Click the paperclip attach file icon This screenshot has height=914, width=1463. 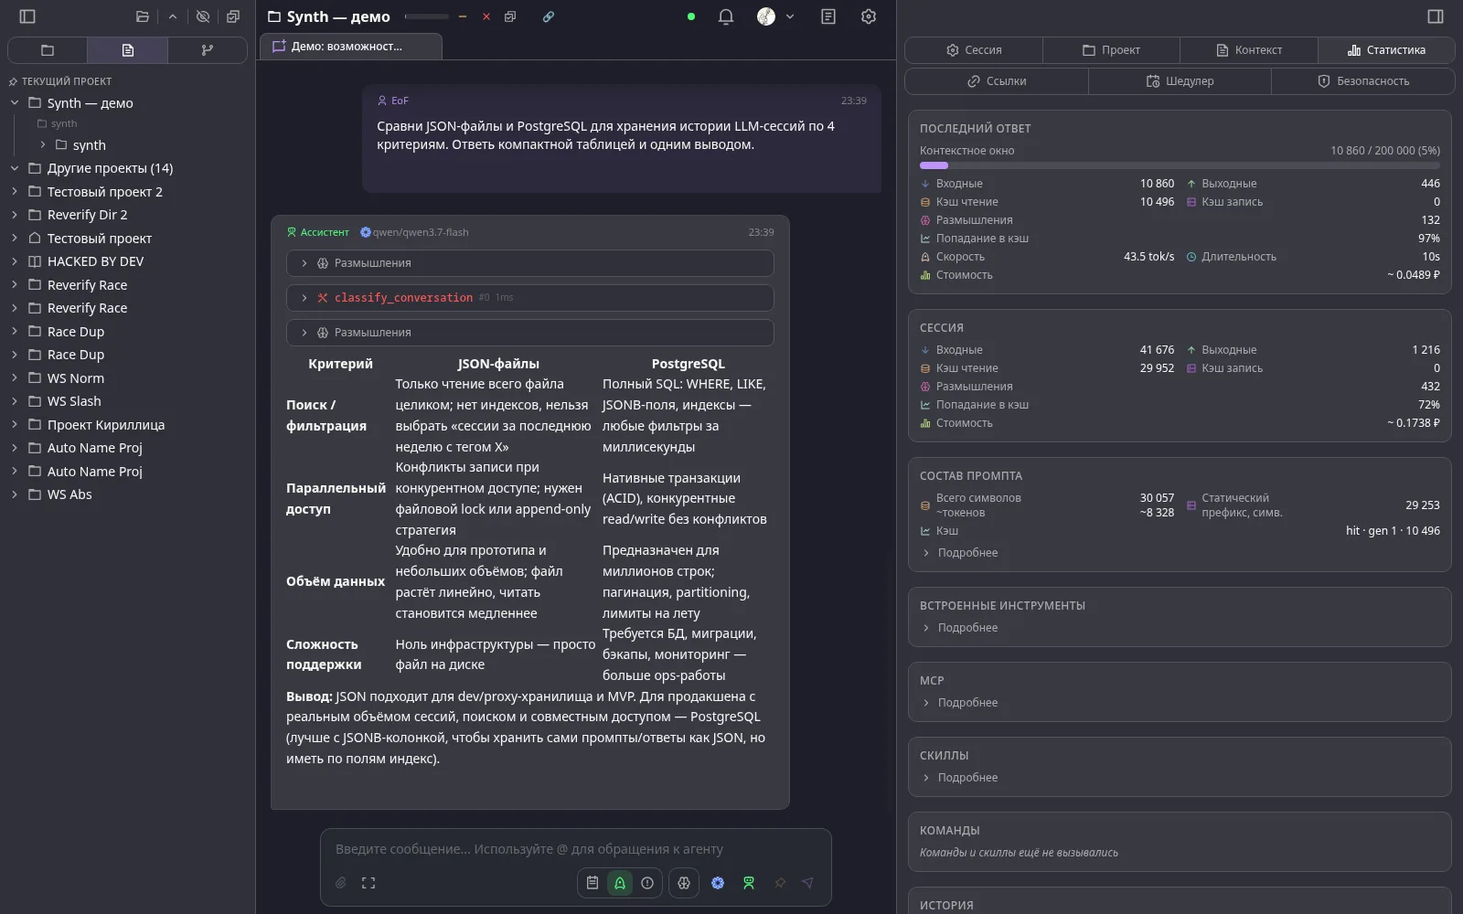pos(340,883)
